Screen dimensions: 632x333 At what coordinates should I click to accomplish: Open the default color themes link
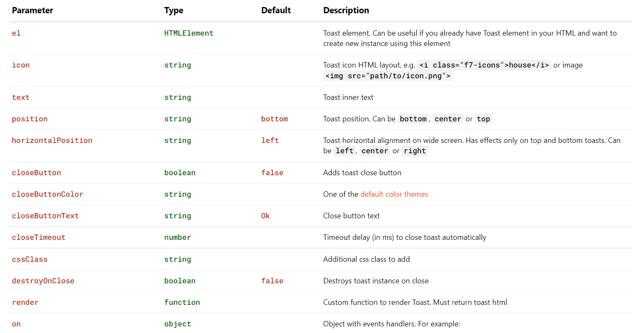[394, 194]
